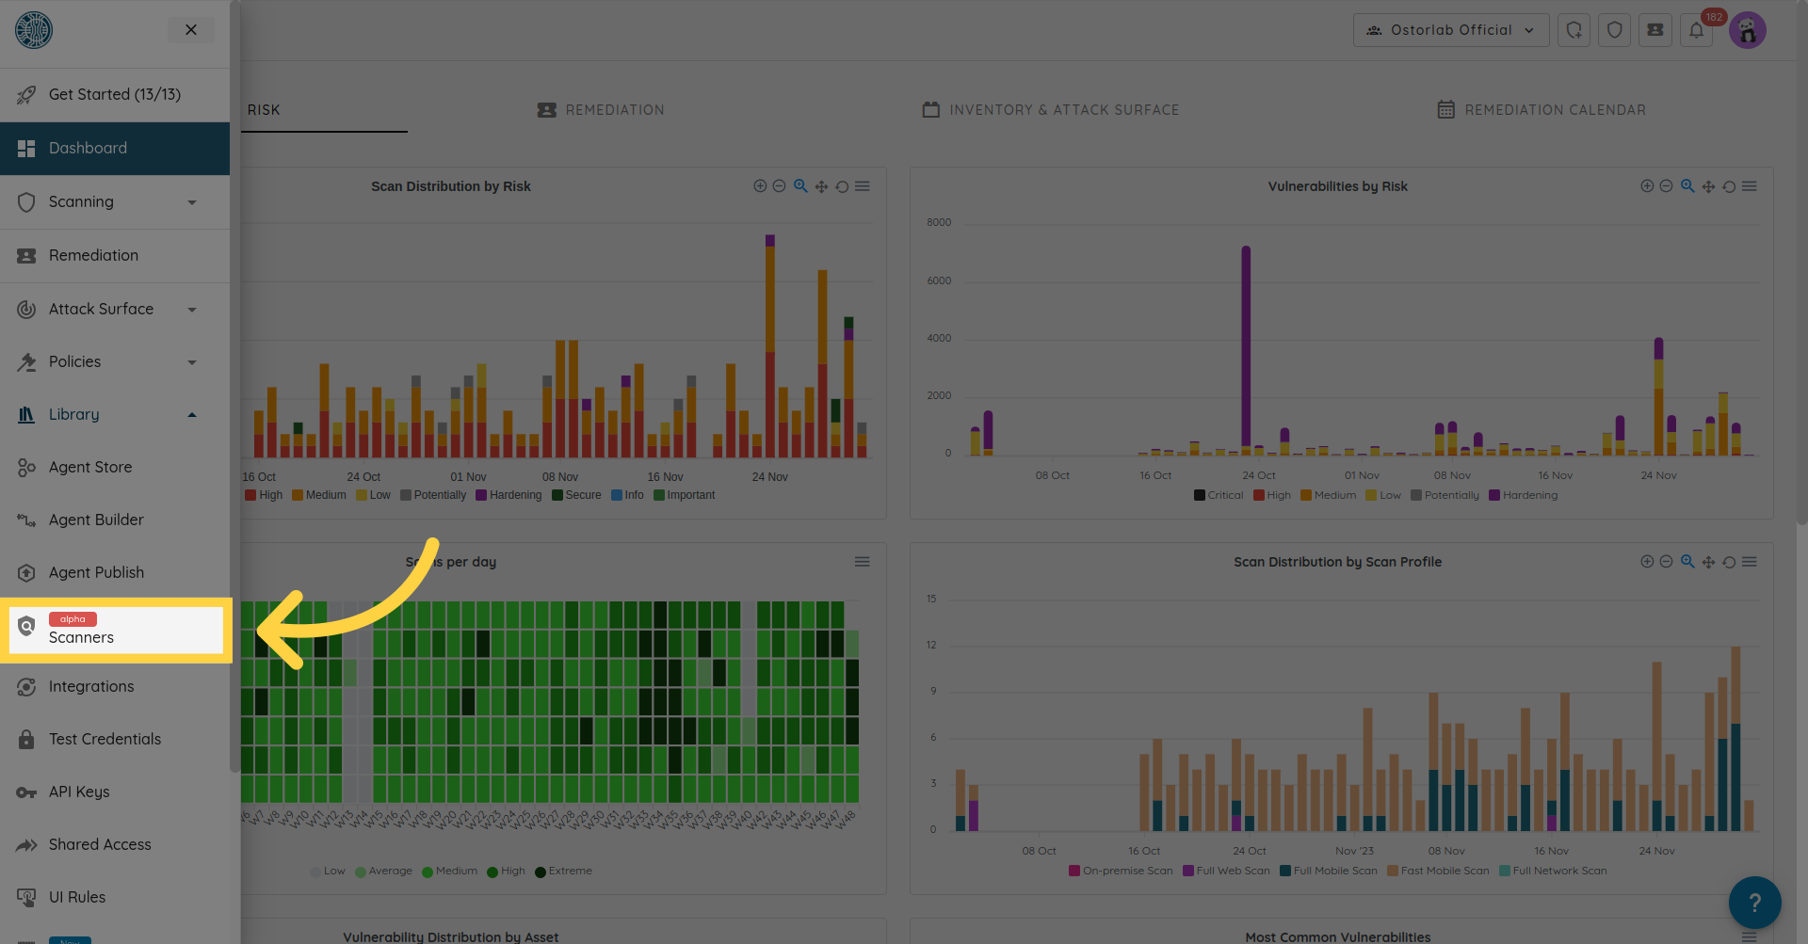Open notifications bell with 182 badge
This screenshot has height=944, width=1808.
point(1696,30)
